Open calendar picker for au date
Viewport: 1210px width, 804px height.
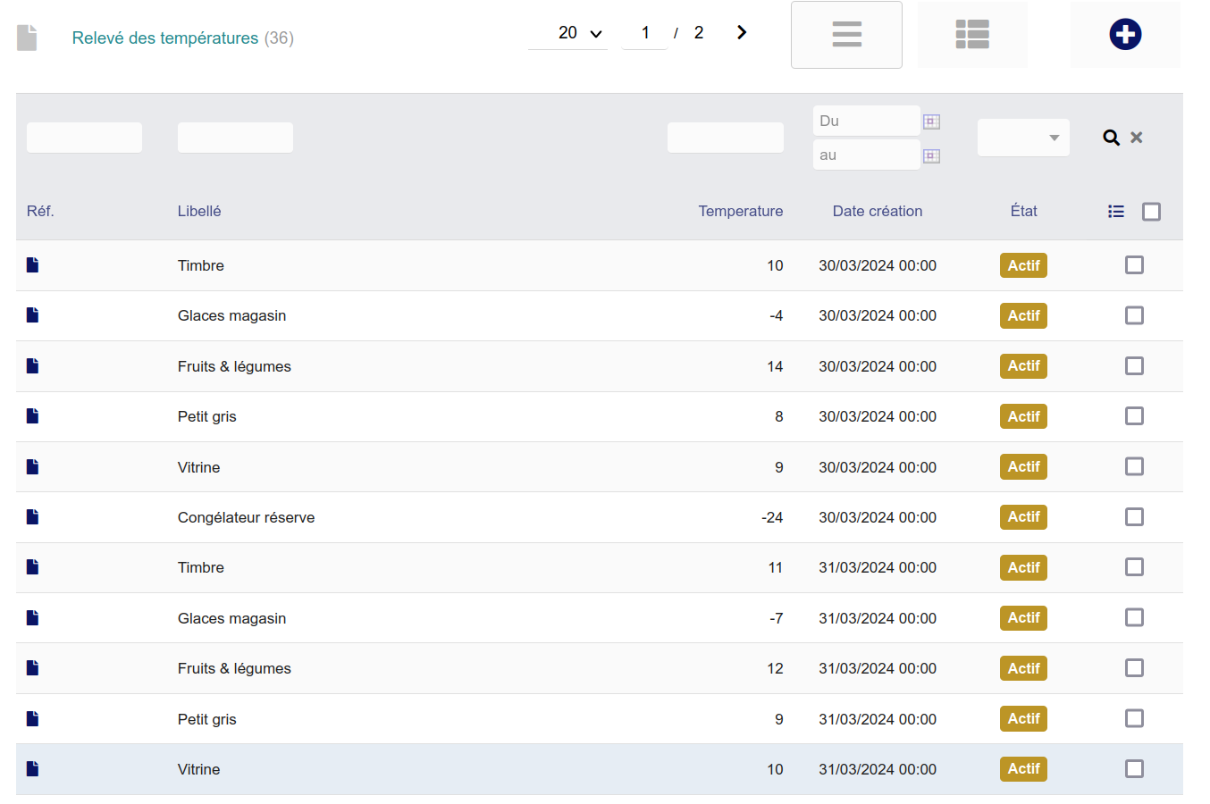click(931, 155)
